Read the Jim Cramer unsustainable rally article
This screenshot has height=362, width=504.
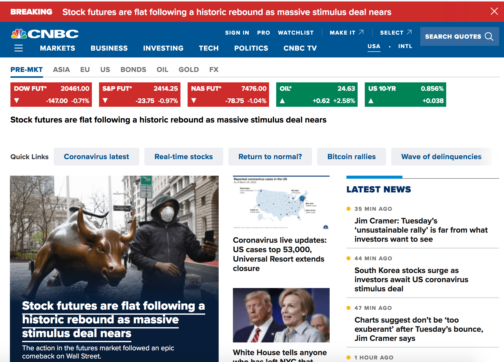point(421,230)
